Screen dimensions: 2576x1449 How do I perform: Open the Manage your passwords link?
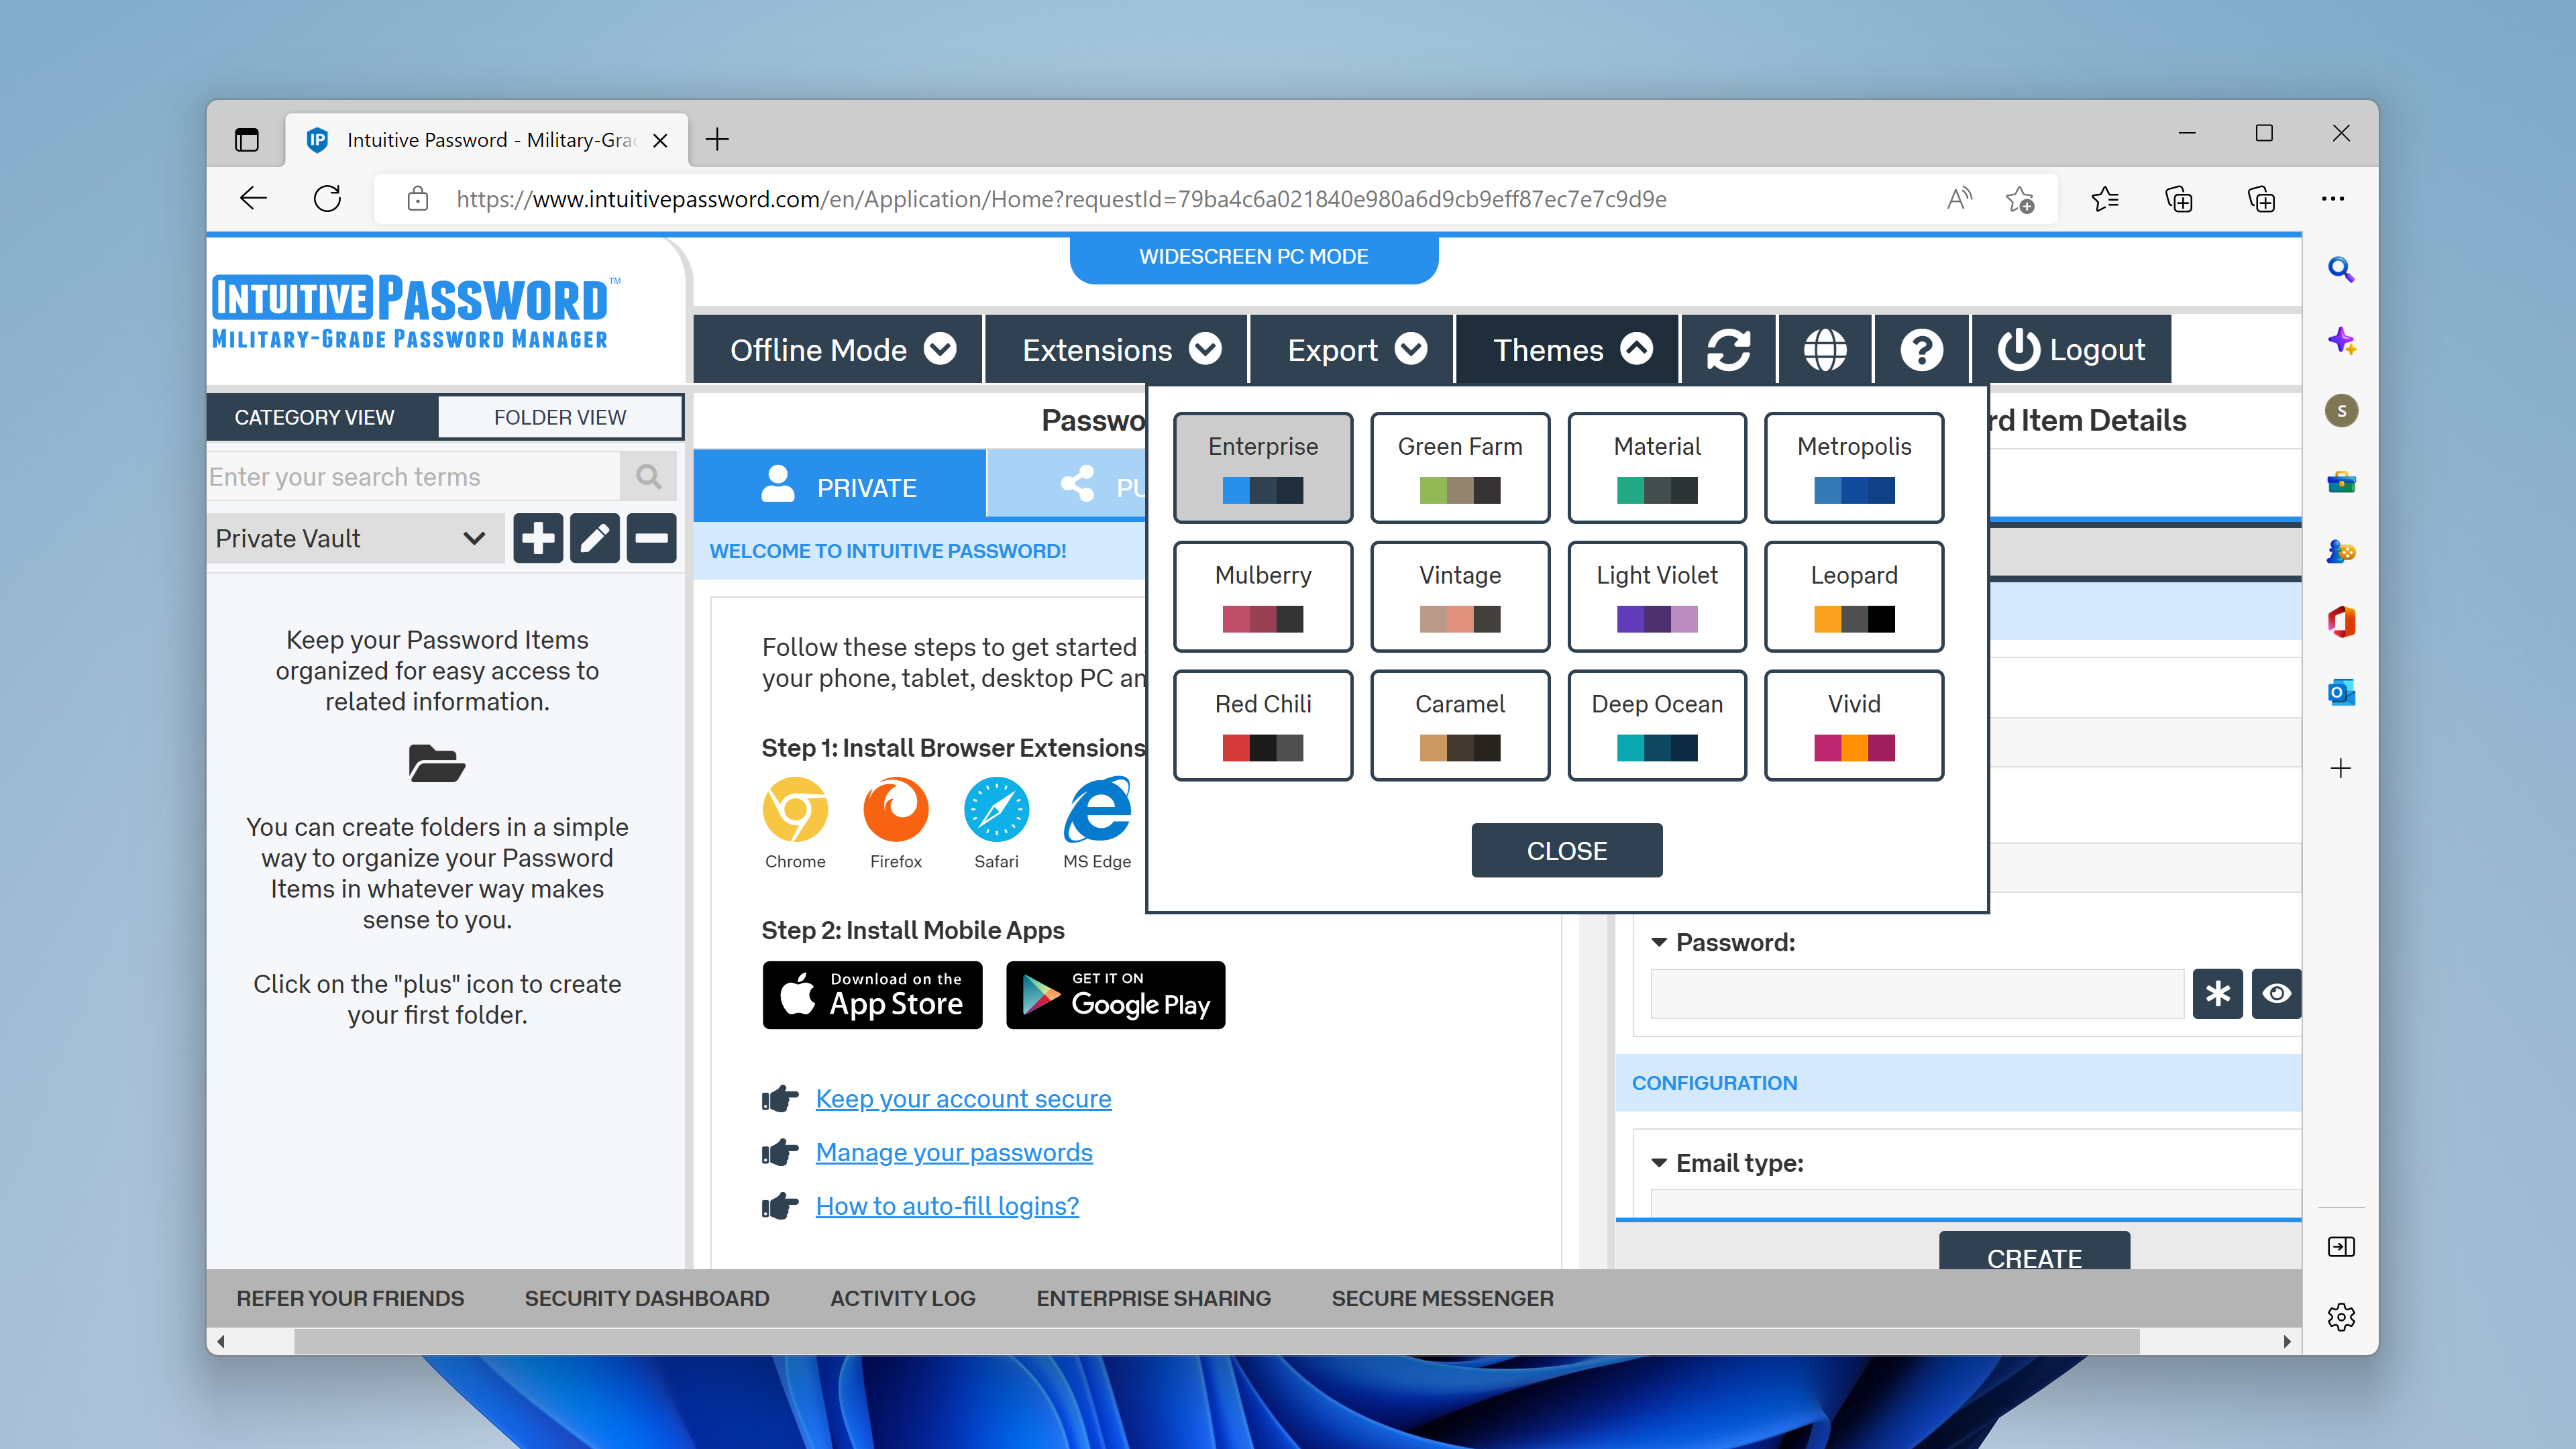(954, 1152)
